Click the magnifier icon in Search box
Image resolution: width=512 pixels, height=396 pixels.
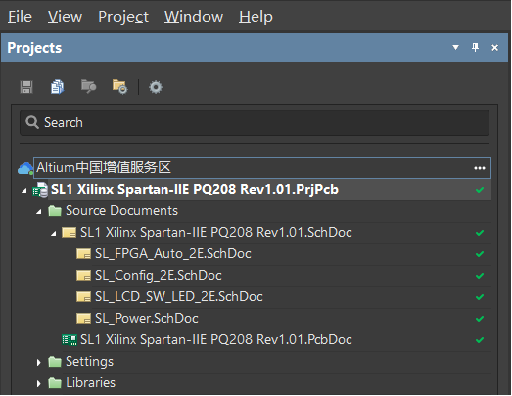pos(32,122)
